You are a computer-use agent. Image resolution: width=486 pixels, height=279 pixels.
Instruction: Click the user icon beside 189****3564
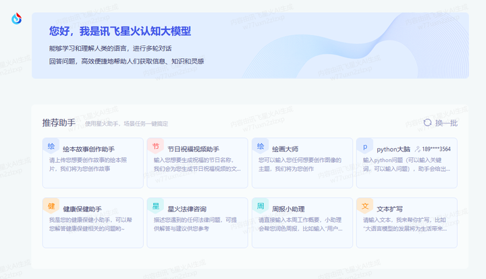[418, 149]
